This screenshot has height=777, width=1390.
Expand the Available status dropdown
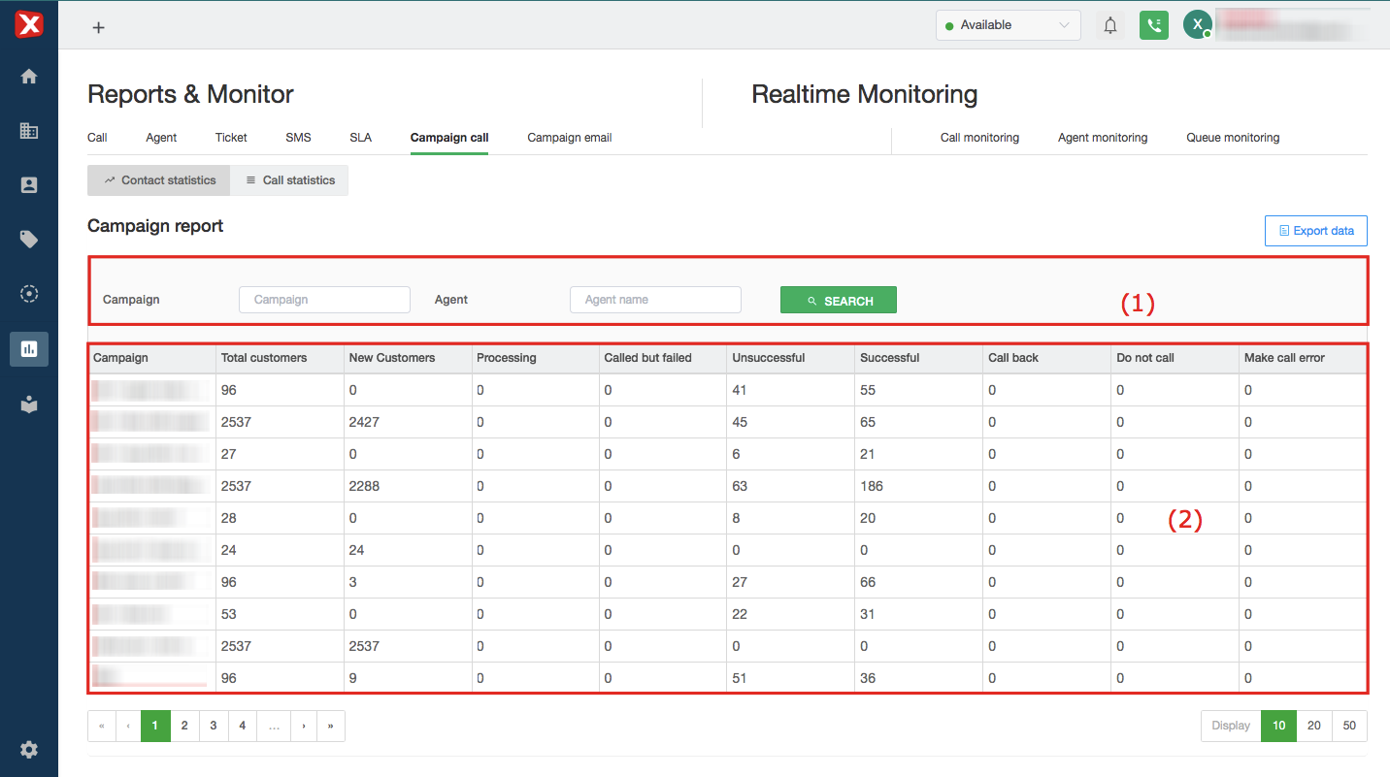point(1008,25)
